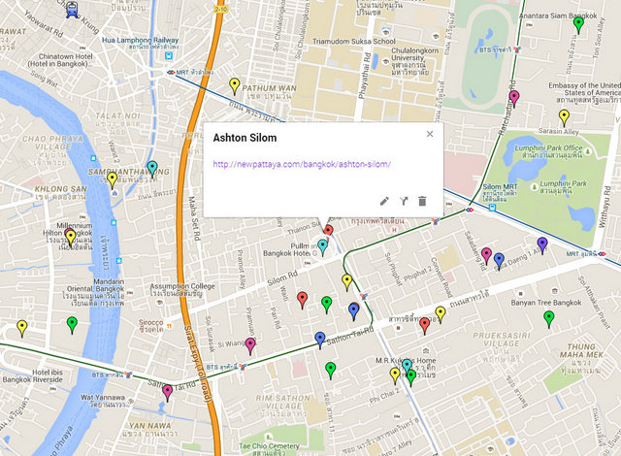
Task: Click the Wat Yannawa label
Action: click(103, 401)
